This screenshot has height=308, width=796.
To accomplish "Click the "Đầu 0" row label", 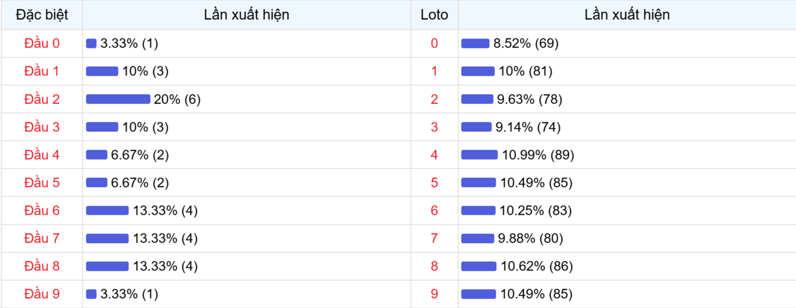I will [42, 44].
